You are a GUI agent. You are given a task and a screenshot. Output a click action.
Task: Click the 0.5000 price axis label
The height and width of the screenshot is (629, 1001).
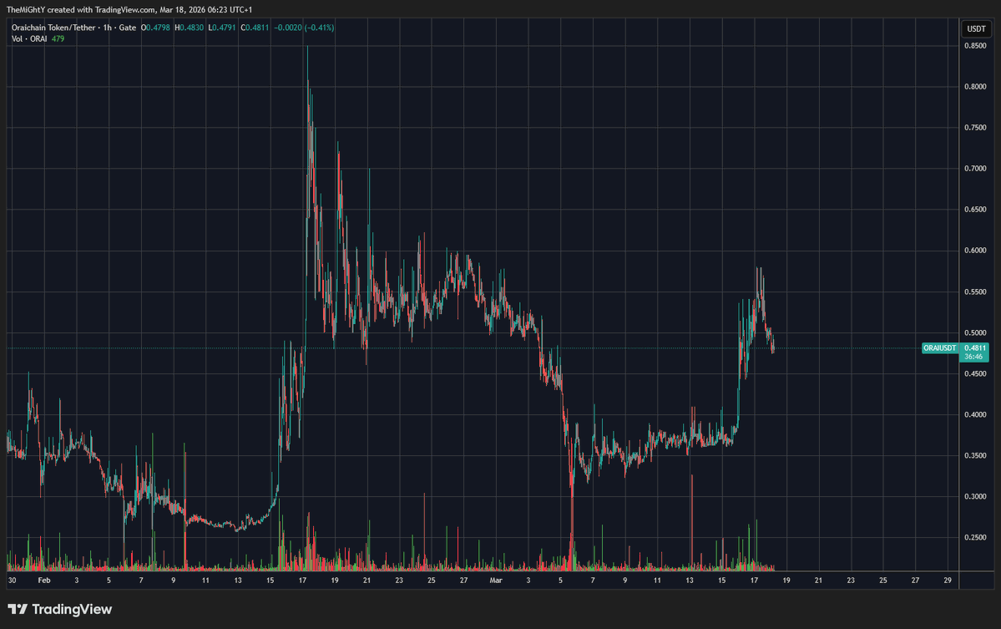coord(975,332)
